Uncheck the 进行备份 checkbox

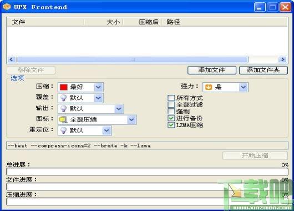[x=171, y=118]
